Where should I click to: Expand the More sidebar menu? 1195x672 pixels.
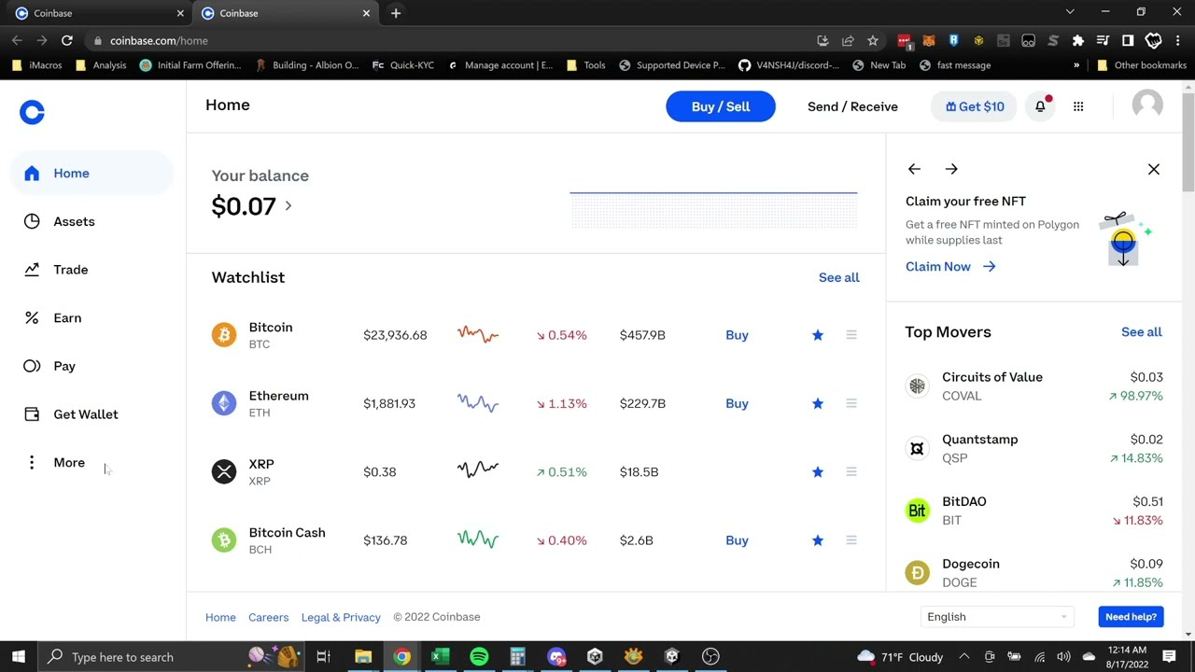[x=68, y=463]
